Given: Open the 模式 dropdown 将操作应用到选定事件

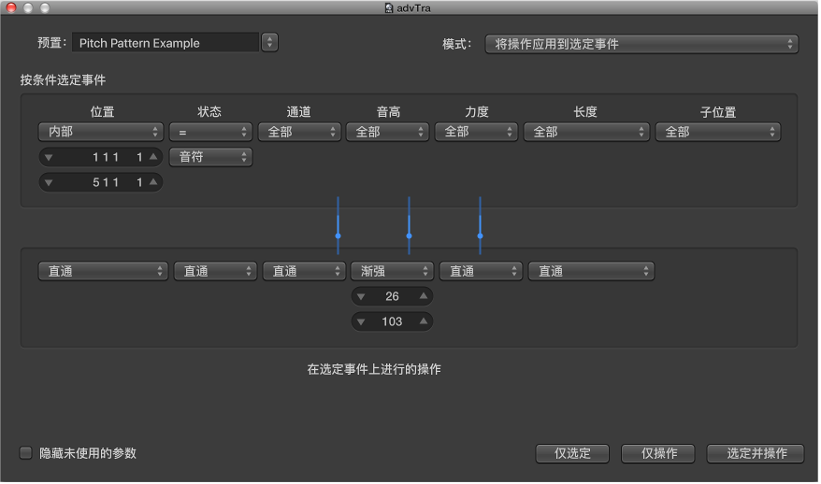Looking at the screenshot, I should pos(641,44).
